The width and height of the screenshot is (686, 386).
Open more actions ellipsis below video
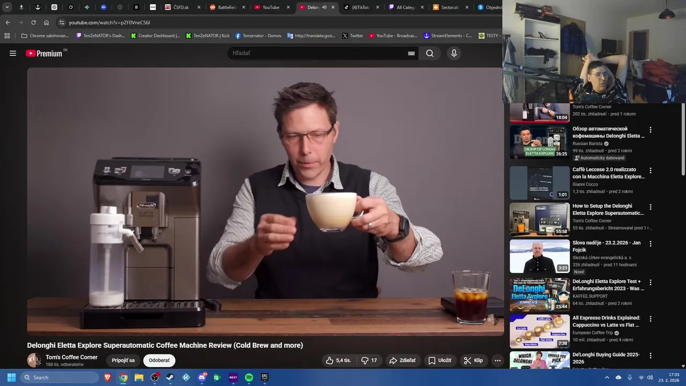tap(497, 360)
